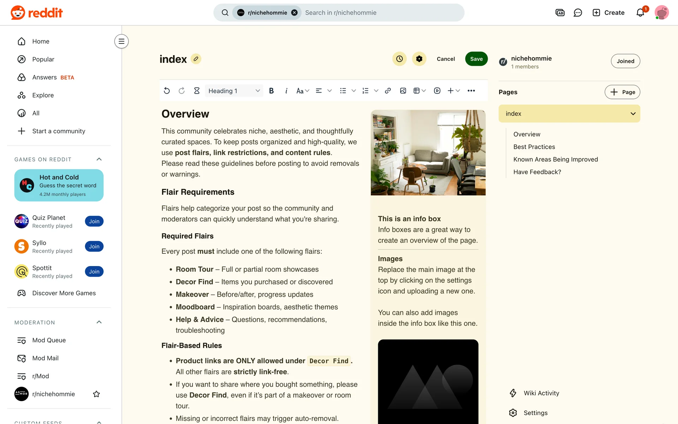Click the insert image icon
Viewport: 678px width, 424px height.
point(403,91)
